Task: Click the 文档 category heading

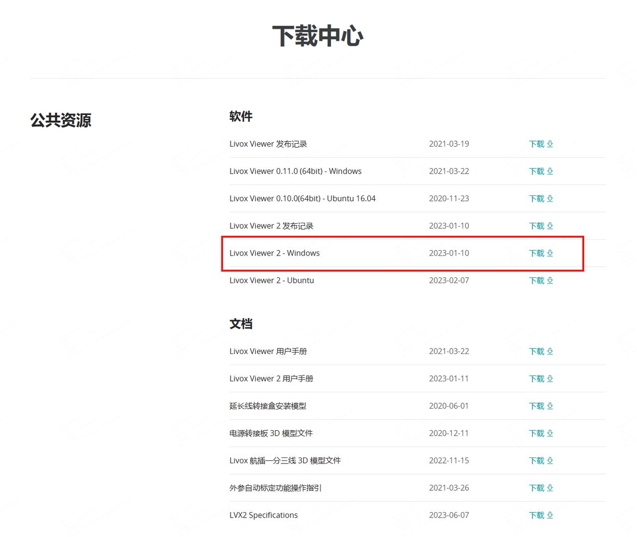Action: 241,324
